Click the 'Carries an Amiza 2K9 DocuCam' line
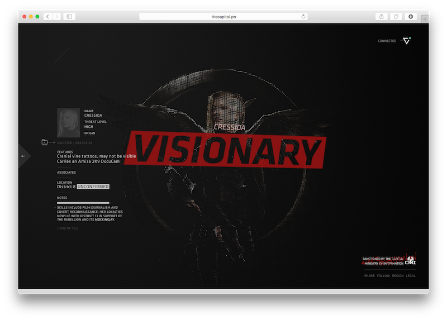Viewport: 447px width, 320px height. click(x=88, y=161)
